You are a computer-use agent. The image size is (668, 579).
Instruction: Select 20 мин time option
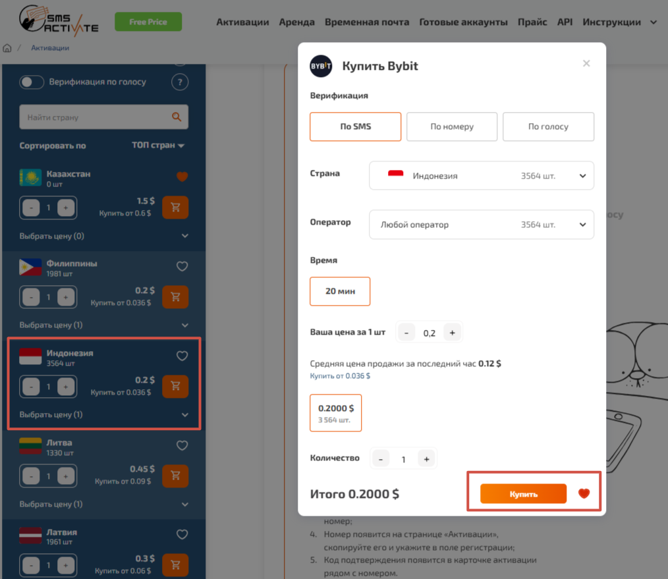(x=340, y=291)
